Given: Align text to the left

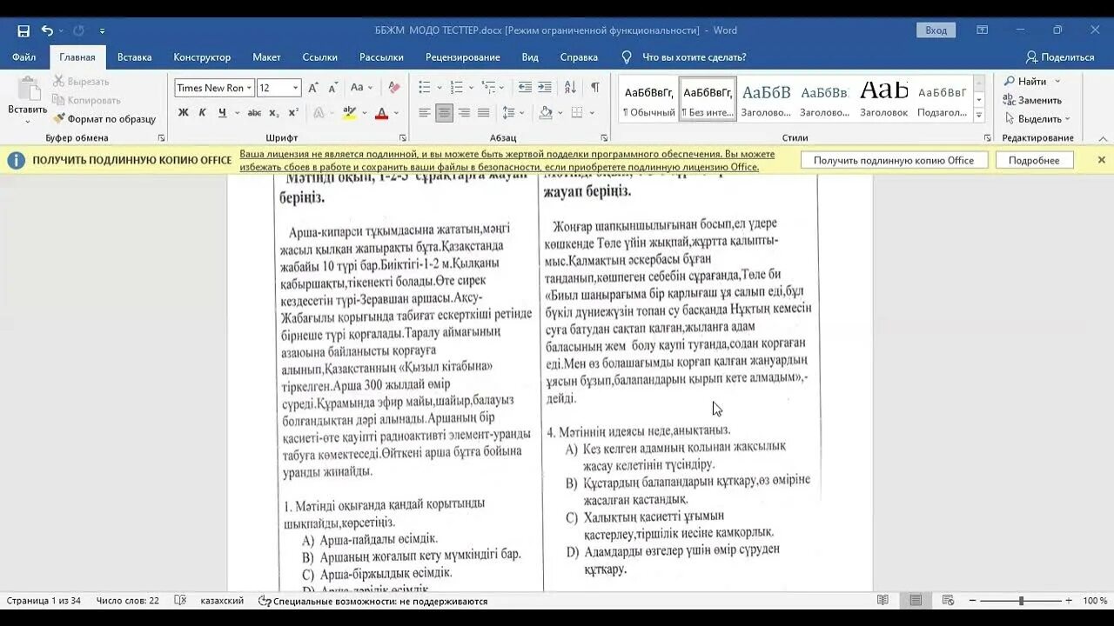Looking at the screenshot, I should pyautogui.click(x=425, y=113).
